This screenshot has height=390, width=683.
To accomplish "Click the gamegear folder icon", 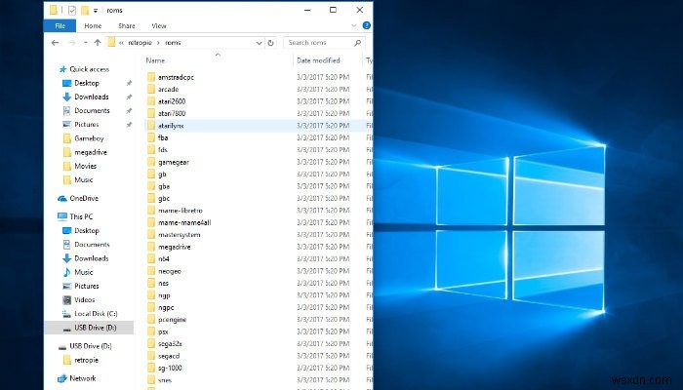I will tap(151, 162).
